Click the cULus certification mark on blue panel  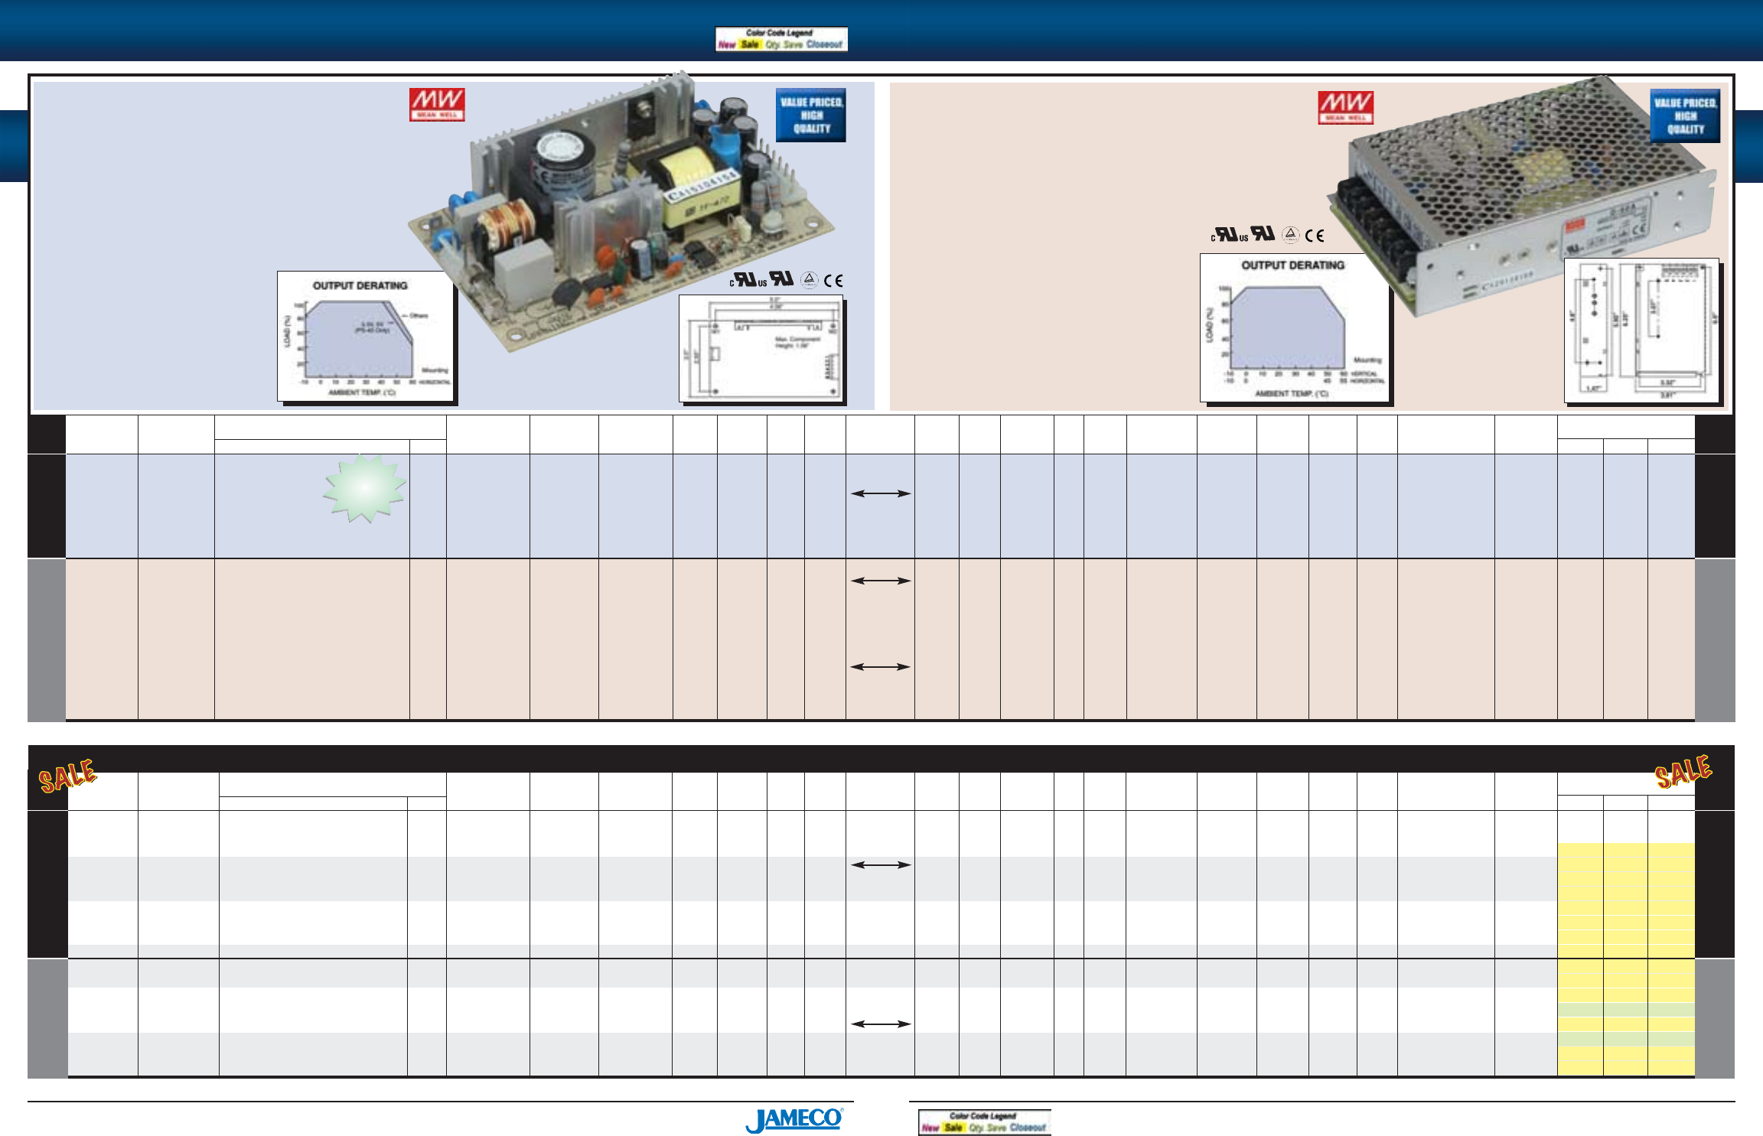coord(748,280)
